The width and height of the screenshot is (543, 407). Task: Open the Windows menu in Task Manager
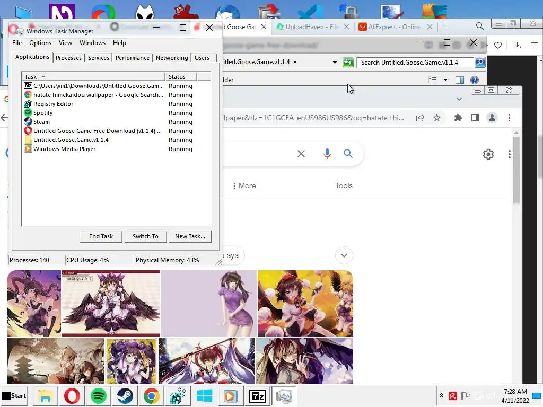point(92,43)
